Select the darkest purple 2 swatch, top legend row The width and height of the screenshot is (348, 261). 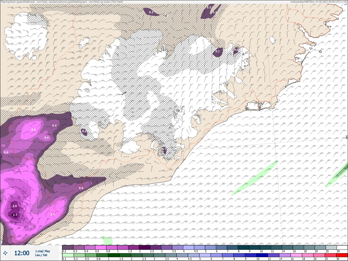pos(145,247)
